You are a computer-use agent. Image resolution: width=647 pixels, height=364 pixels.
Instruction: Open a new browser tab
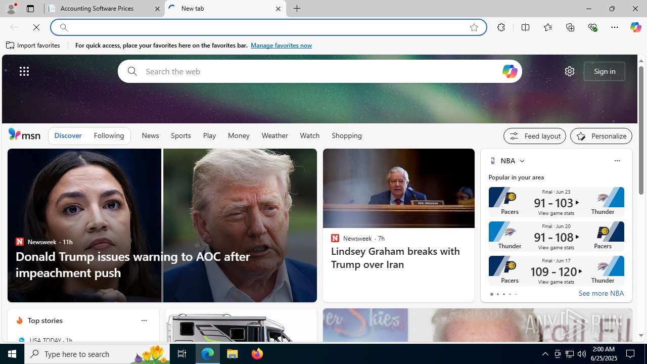click(297, 9)
